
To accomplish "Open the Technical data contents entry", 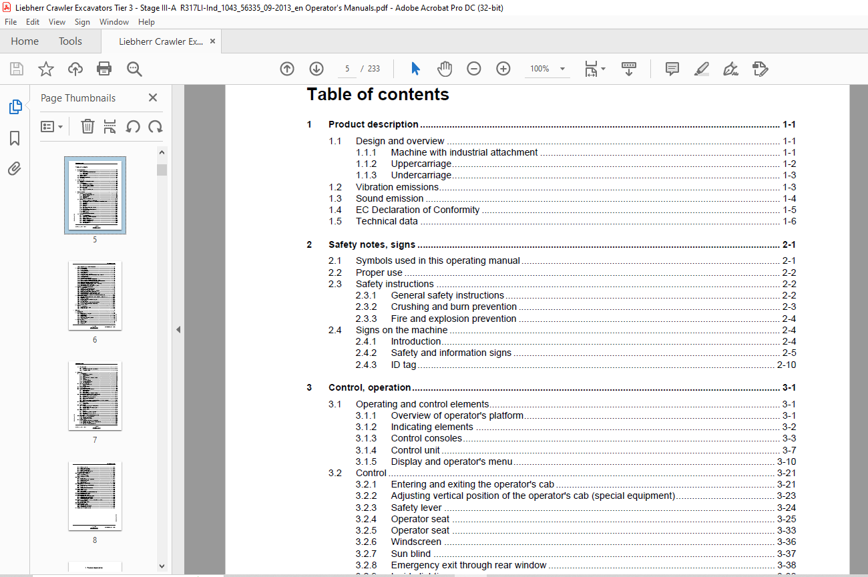I will click(x=562, y=221).
